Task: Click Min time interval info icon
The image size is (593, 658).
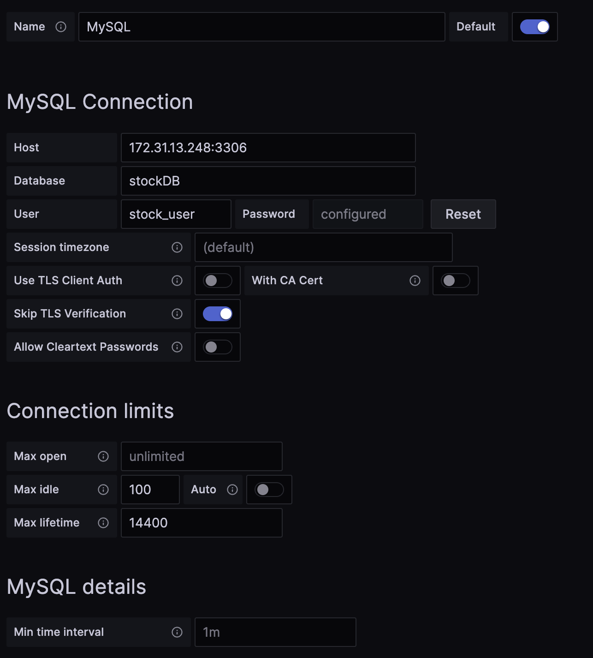Action: point(177,632)
